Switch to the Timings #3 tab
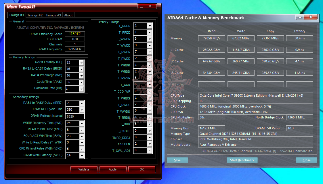323x184 pixels. point(53,15)
